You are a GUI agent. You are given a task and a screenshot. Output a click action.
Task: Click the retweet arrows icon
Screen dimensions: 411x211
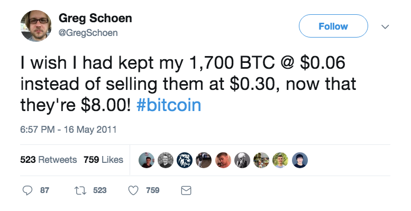80,190
